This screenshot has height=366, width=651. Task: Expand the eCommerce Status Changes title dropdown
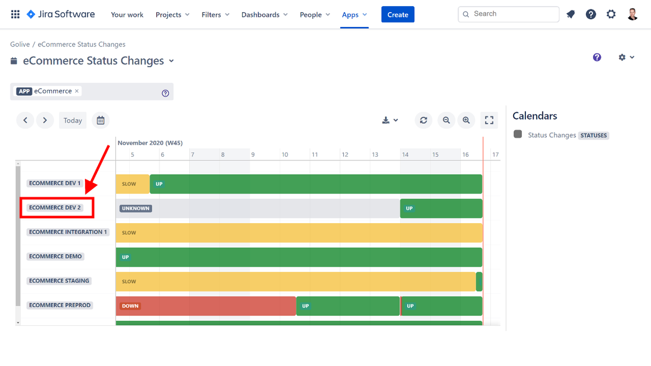[172, 61]
